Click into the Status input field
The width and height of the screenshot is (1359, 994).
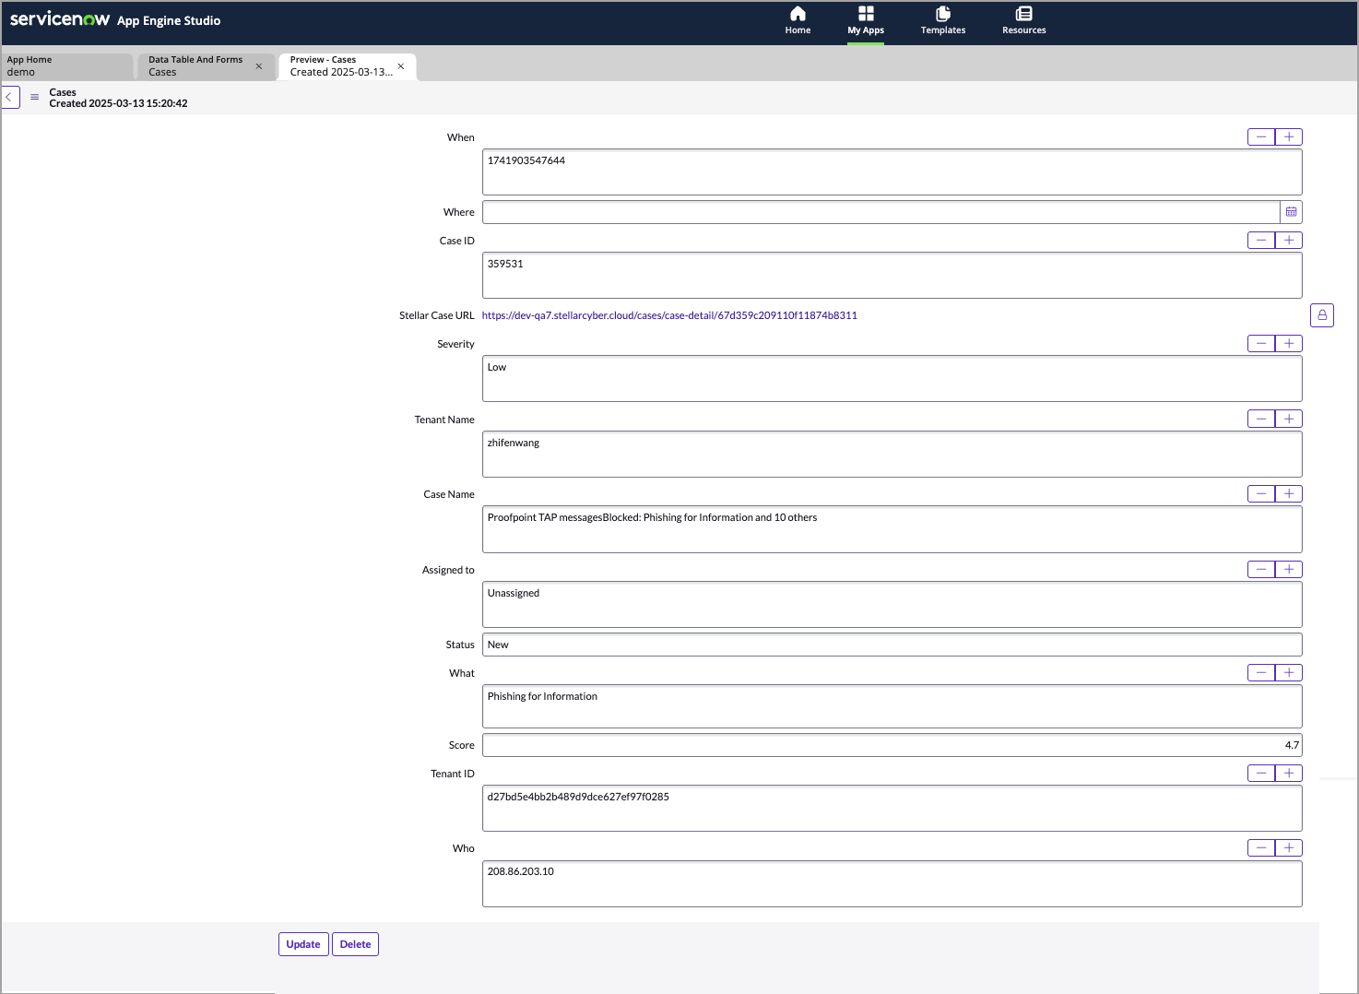click(x=891, y=645)
